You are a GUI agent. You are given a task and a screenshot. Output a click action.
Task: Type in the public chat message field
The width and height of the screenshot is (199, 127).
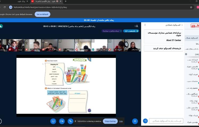point(166,121)
